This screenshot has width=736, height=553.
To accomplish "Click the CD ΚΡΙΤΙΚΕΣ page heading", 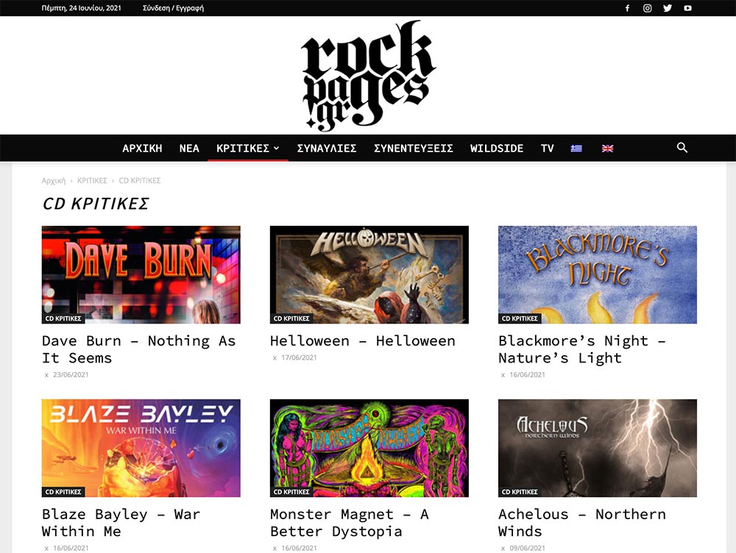I will [x=96, y=204].
